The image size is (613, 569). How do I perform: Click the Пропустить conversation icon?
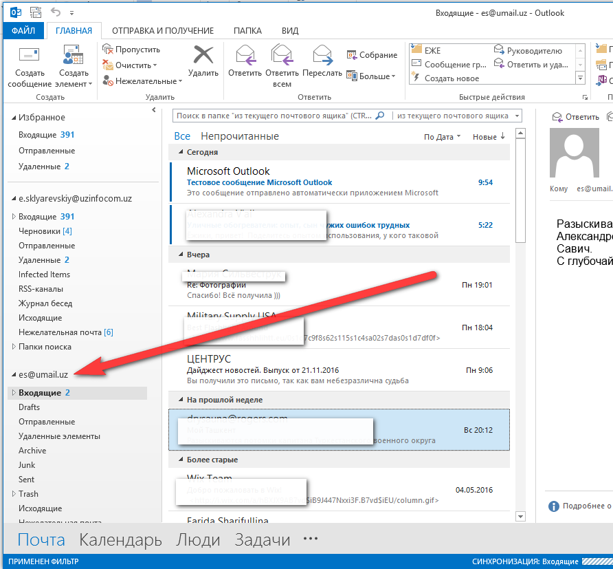[x=107, y=50]
